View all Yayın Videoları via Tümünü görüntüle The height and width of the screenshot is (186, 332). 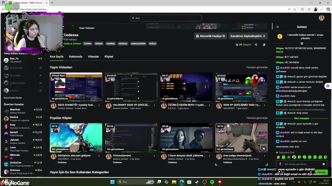(x=257, y=67)
